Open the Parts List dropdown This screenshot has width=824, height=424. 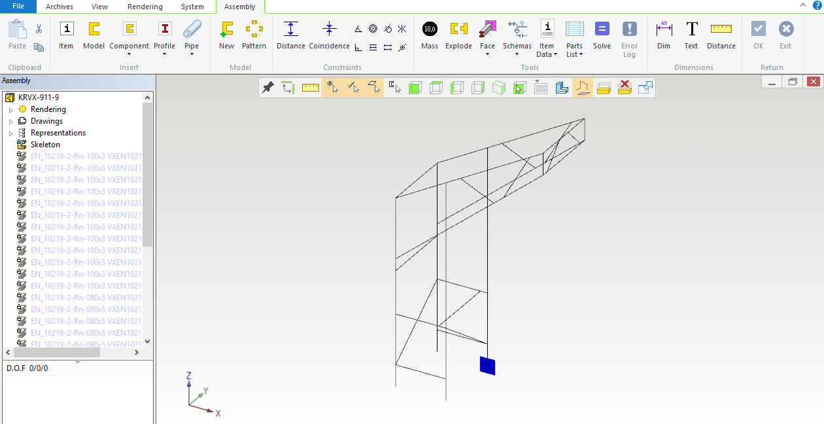[574, 54]
